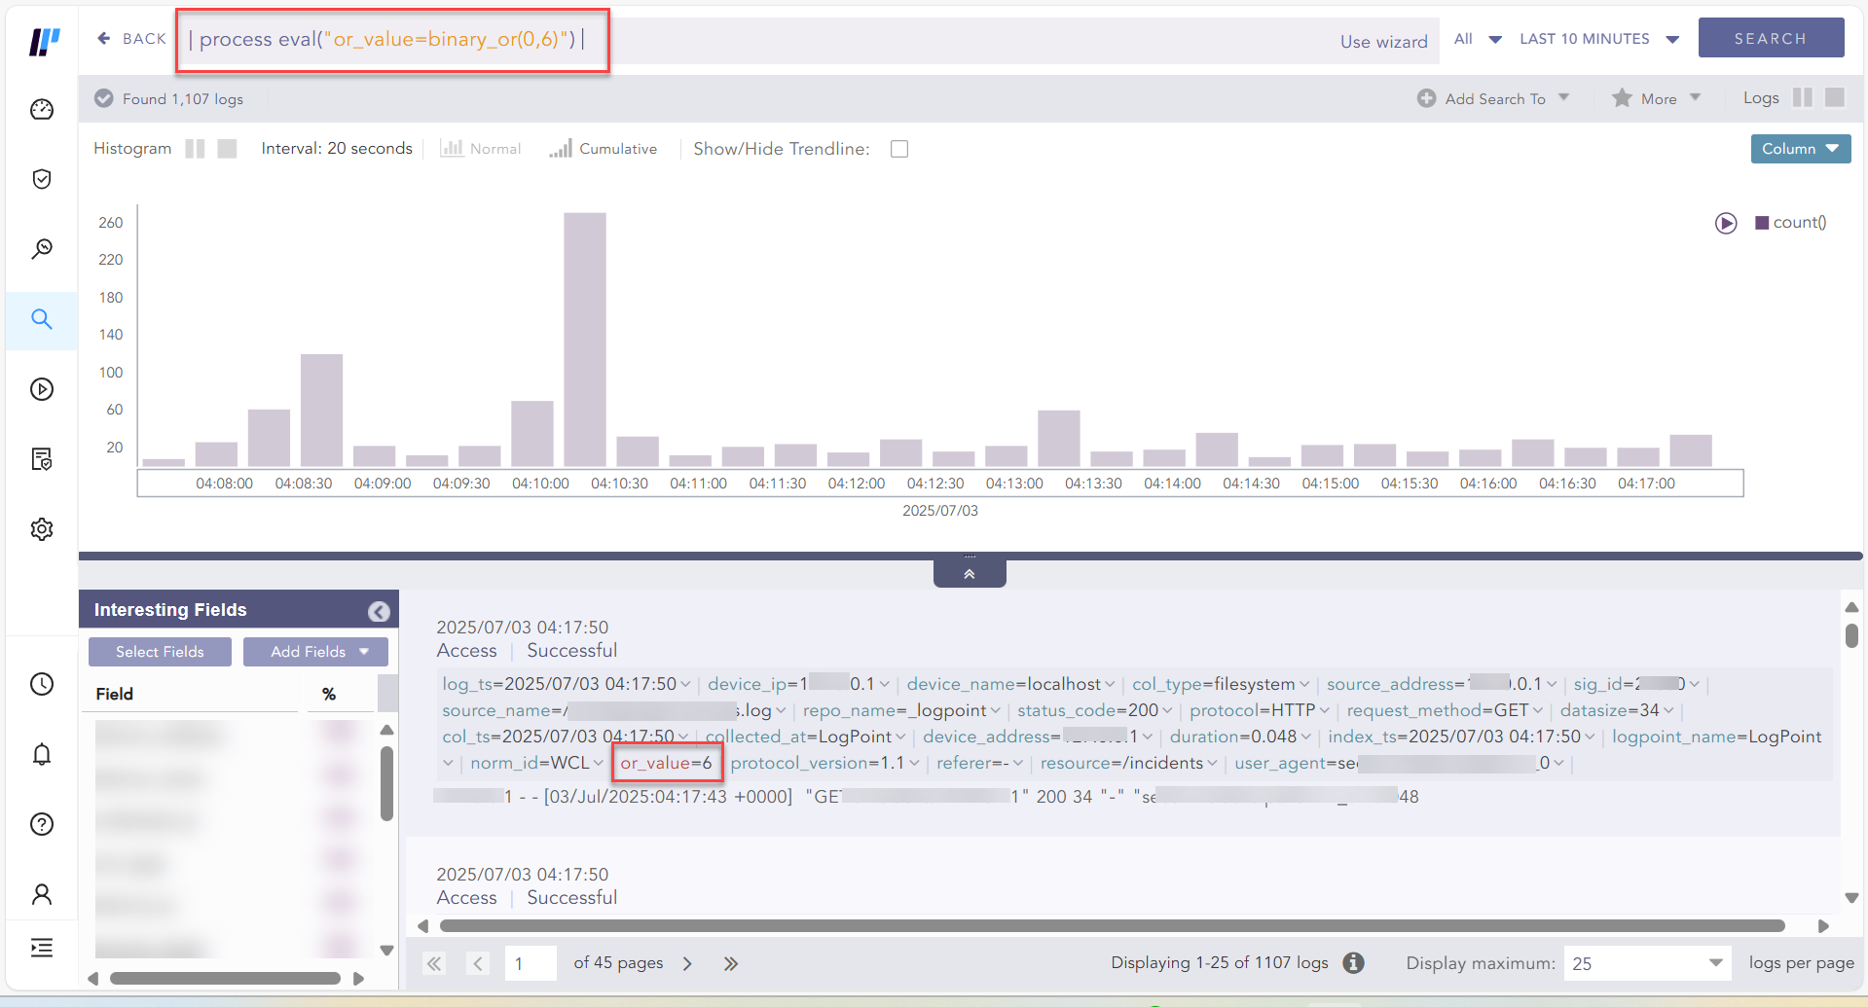Open the notifications bell icon
The image size is (1868, 1007).
[x=42, y=754]
